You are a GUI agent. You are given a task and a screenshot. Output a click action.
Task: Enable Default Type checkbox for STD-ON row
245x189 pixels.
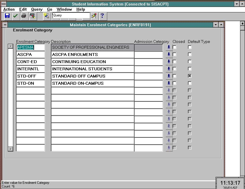click(x=190, y=83)
